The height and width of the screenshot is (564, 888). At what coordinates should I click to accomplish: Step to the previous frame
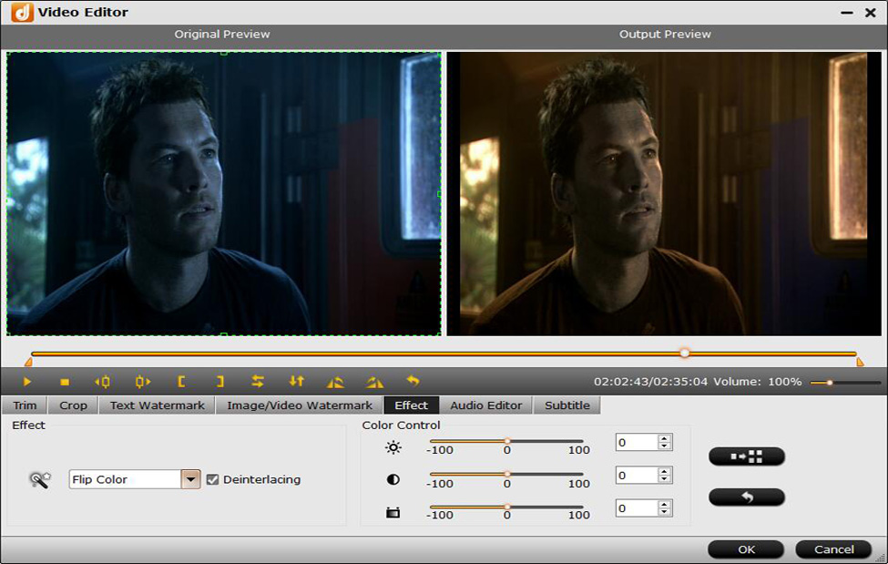[x=102, y=382]
